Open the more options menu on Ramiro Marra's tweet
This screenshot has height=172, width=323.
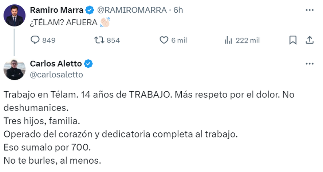pyautogui.click(x=310, y=9)
